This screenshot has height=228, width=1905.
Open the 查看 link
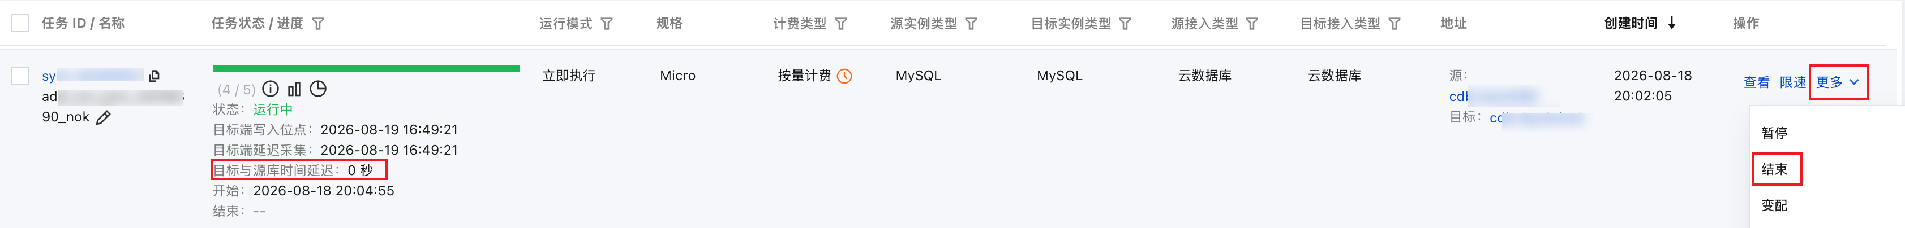[x=1756, y=82]
